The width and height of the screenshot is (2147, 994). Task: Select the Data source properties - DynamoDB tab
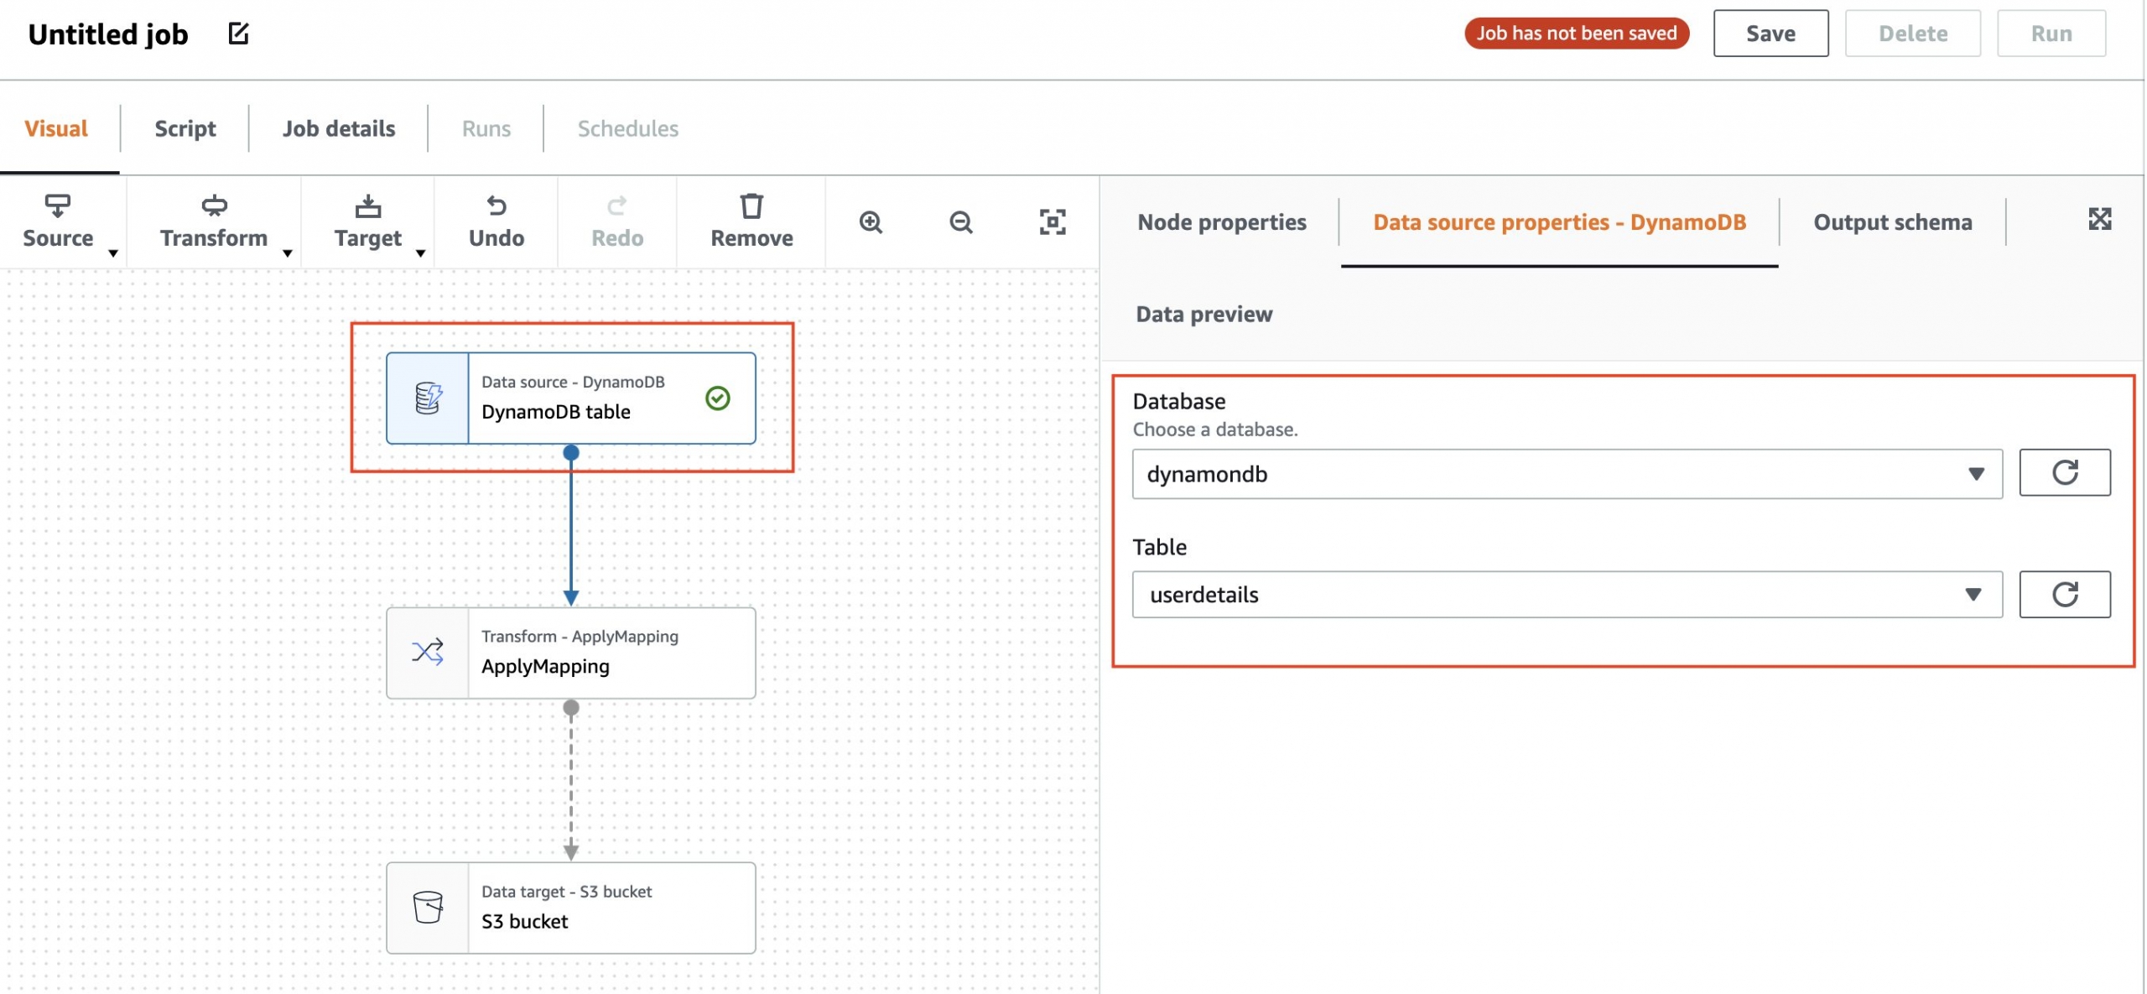coord(1560,222)
